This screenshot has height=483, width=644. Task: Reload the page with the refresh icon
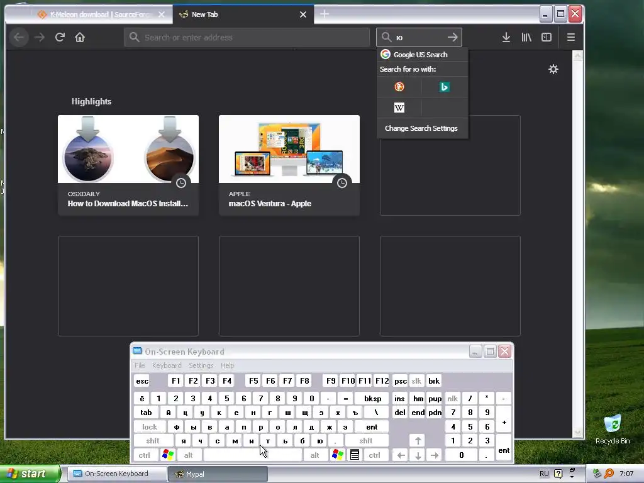coord(60,37)
